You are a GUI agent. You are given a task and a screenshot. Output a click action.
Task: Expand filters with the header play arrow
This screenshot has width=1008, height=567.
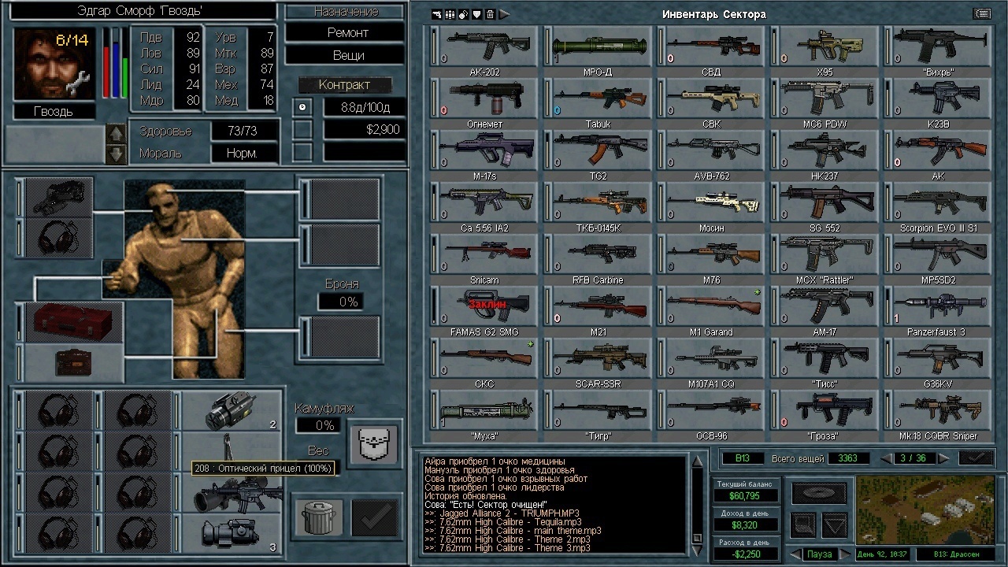coord(504,14)
